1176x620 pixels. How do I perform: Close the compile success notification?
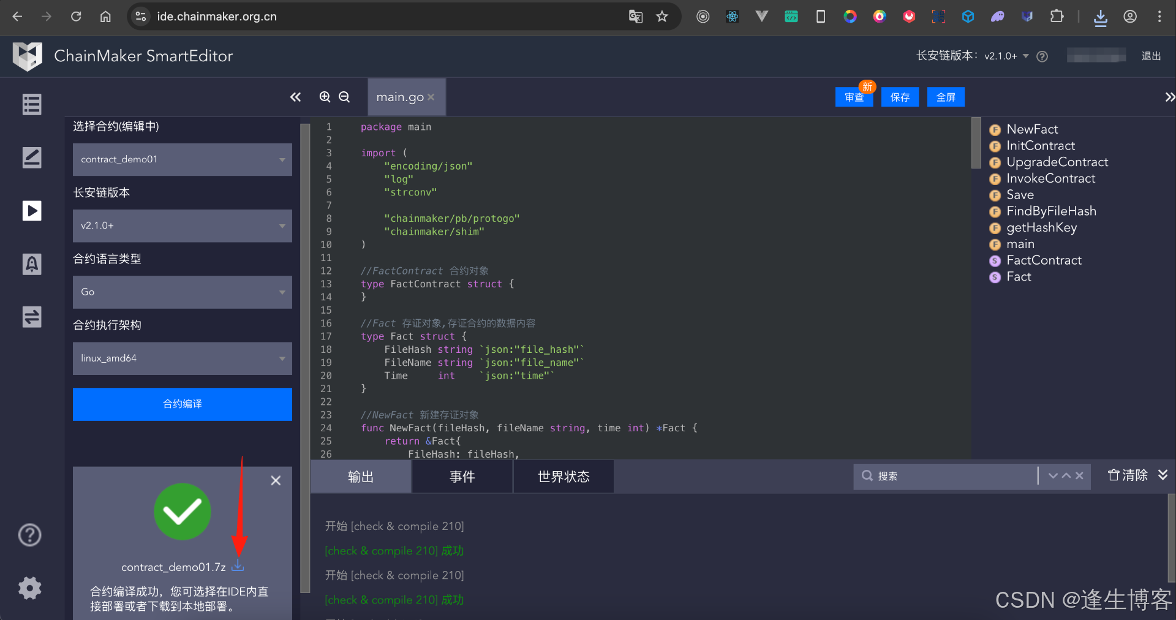click(276, 480)
